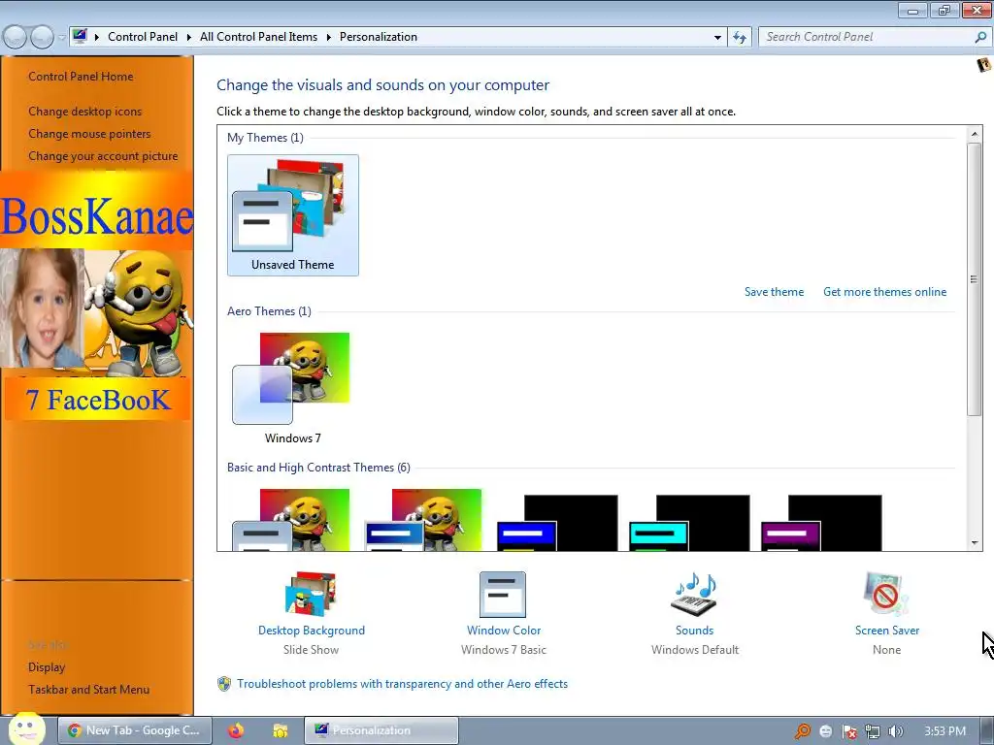Open the Desktop Background settings icon
Image resolution: width=994 pixels, height=745 pixels.
pos(311,594)
